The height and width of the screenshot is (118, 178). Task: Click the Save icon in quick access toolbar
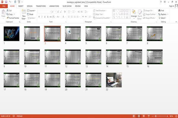click(x=6, y=2)
